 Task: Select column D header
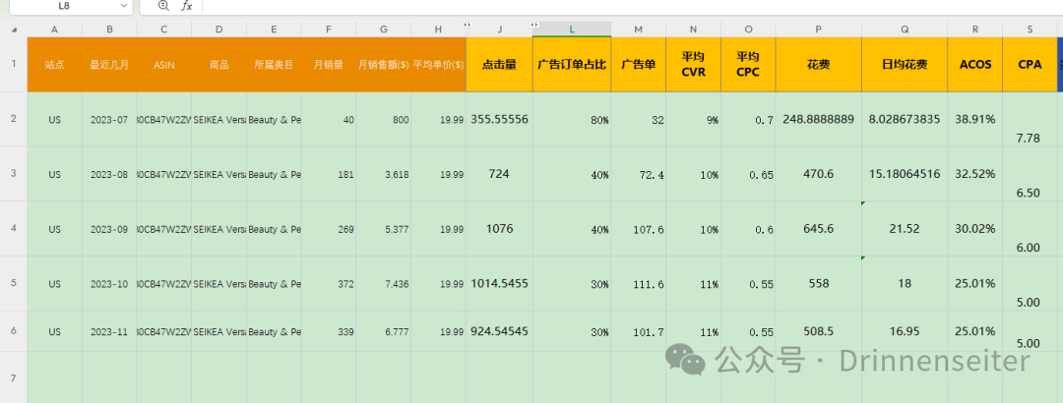point(219,29)
